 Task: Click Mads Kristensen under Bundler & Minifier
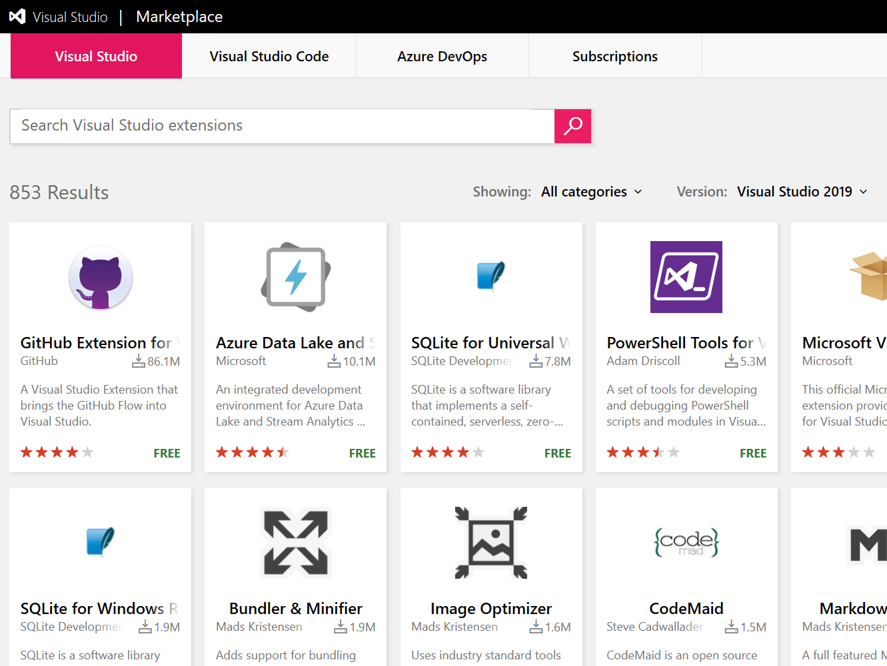259,627
